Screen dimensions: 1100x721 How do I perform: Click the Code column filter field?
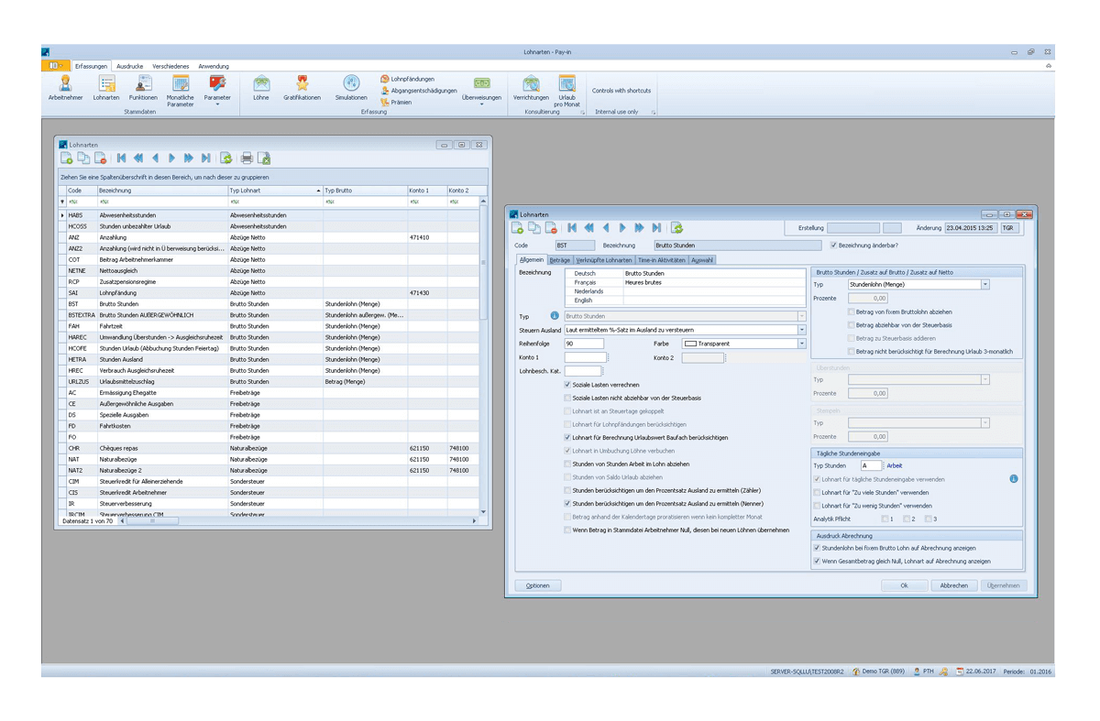(81, 202)
